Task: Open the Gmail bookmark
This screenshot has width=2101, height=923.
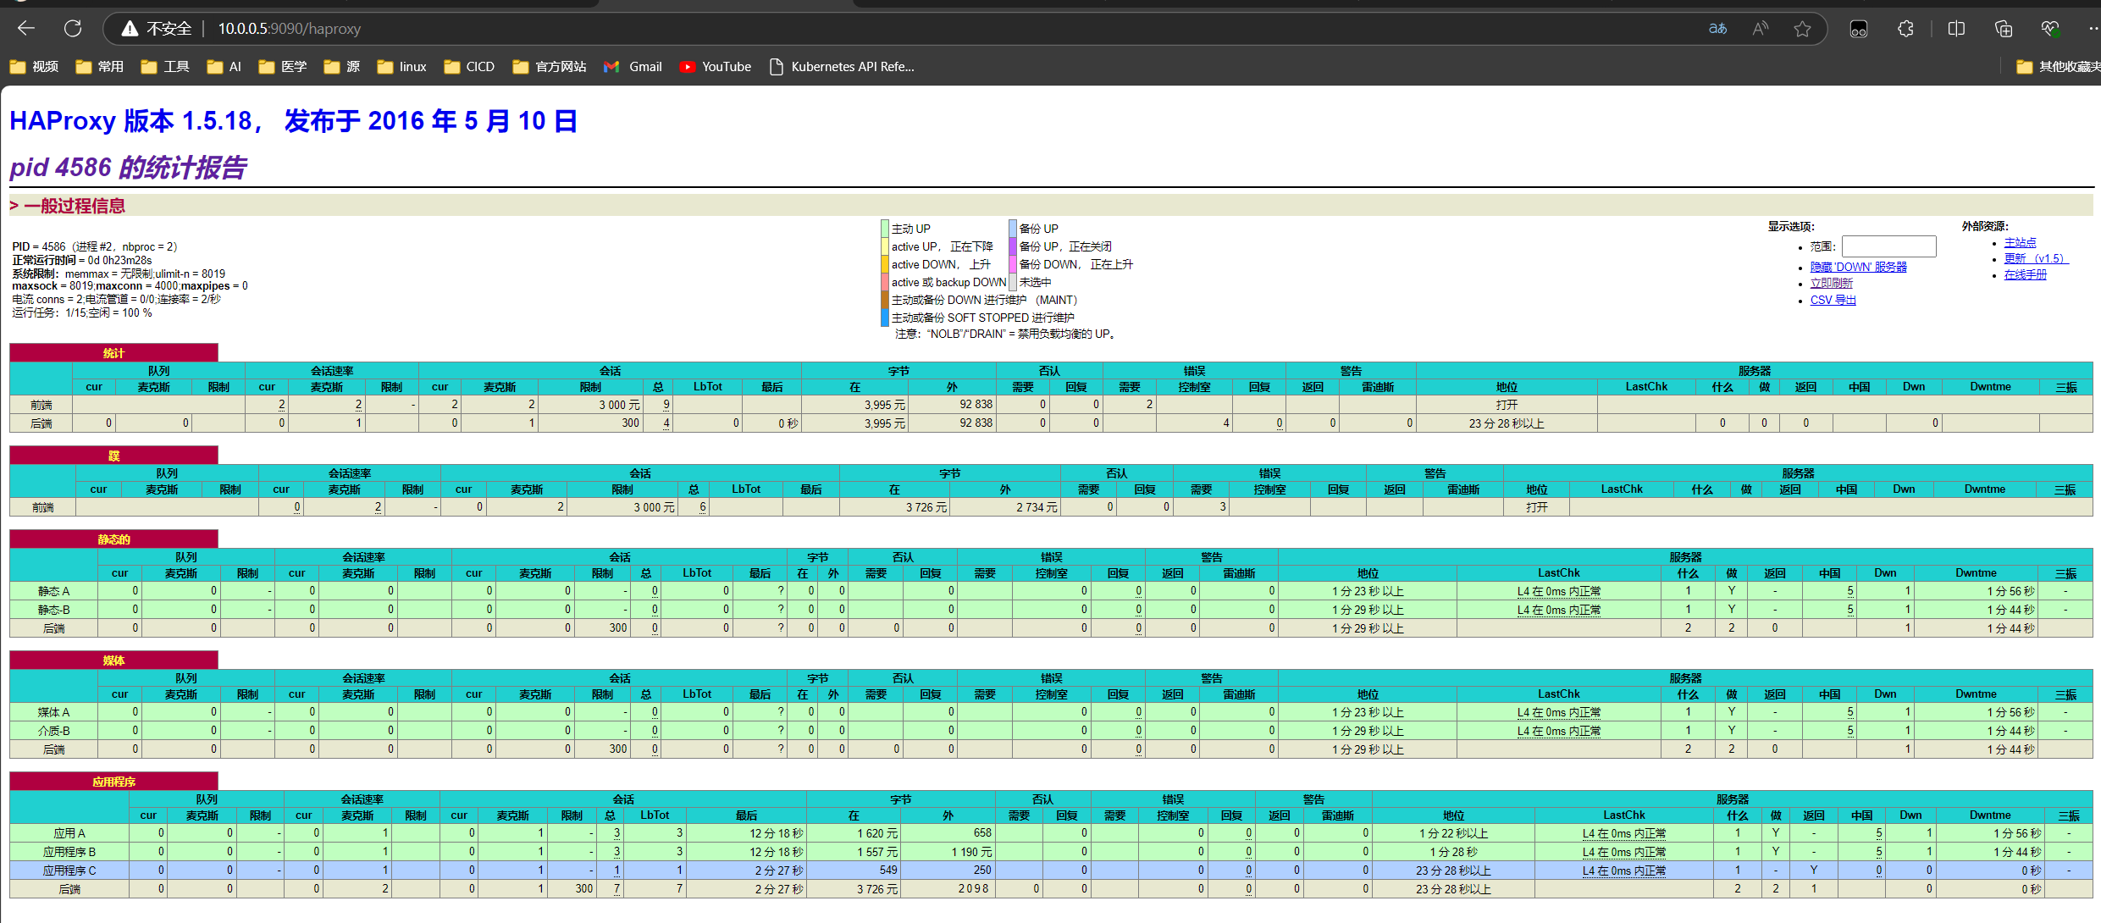Action: tap(633, 67)
